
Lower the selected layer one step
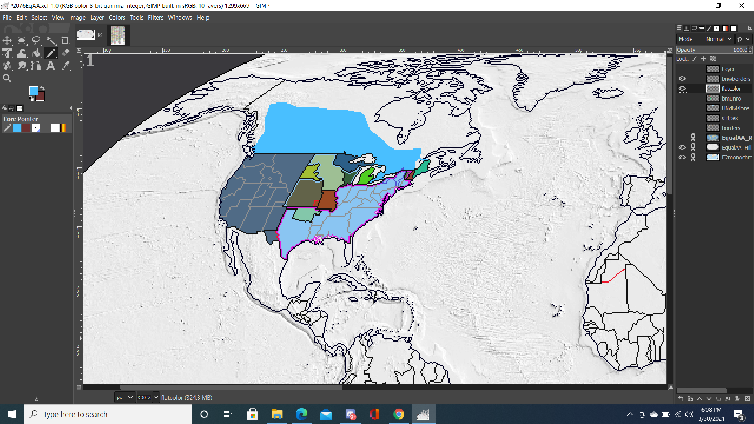[709, 399]
